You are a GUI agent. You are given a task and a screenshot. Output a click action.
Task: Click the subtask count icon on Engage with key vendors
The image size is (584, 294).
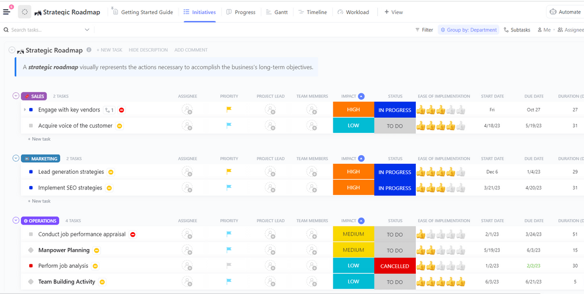109,110
